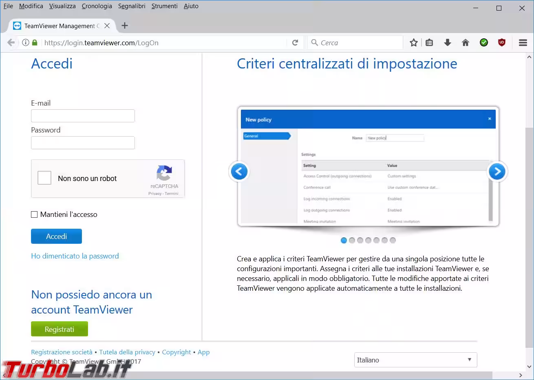This screenshot has height=380, width=534.
Task: Open the Copyright footer link
Action: pos(176,352)
